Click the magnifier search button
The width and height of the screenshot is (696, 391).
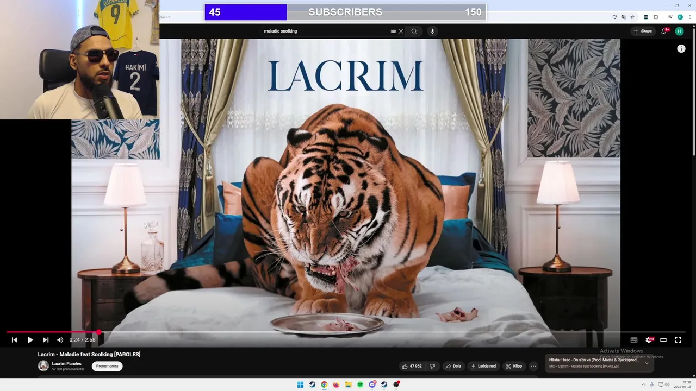[x=414, y=31]
